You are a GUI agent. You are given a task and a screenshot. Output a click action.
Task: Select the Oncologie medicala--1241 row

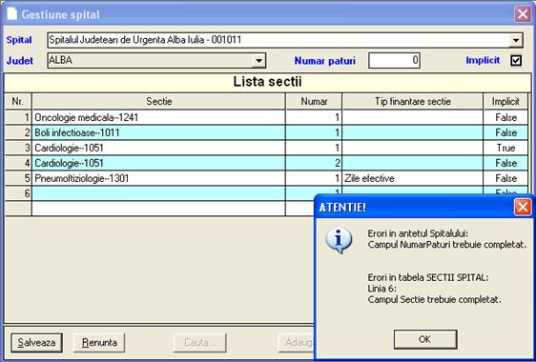coord(266,117)
